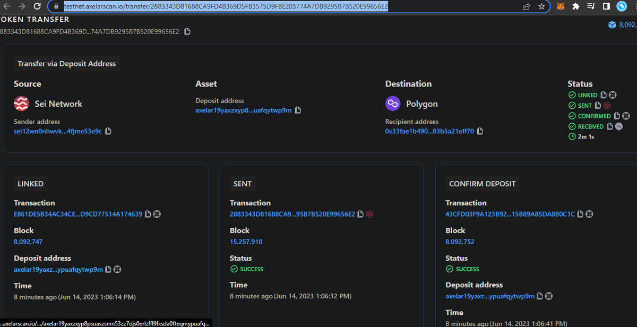Screen dimensions: 637x327
Task: Click the Sei Network logo icon
Action: tap(21, 104)
